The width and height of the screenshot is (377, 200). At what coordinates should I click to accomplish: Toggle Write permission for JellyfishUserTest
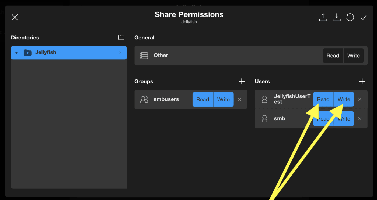[x=344, y=99]
